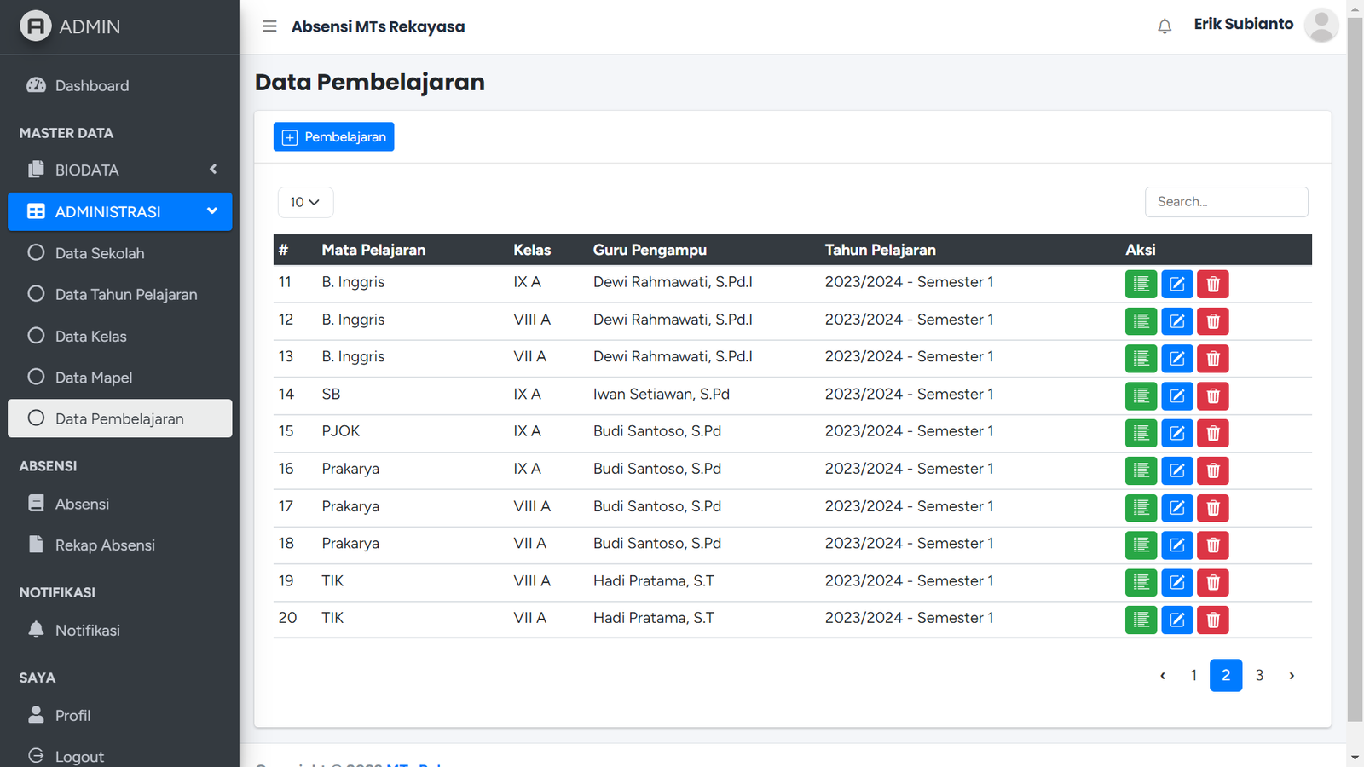This screenshot has width=1364, height=767.
Task: Open green detail list for row 17
Action: (x=1141, y=508)
